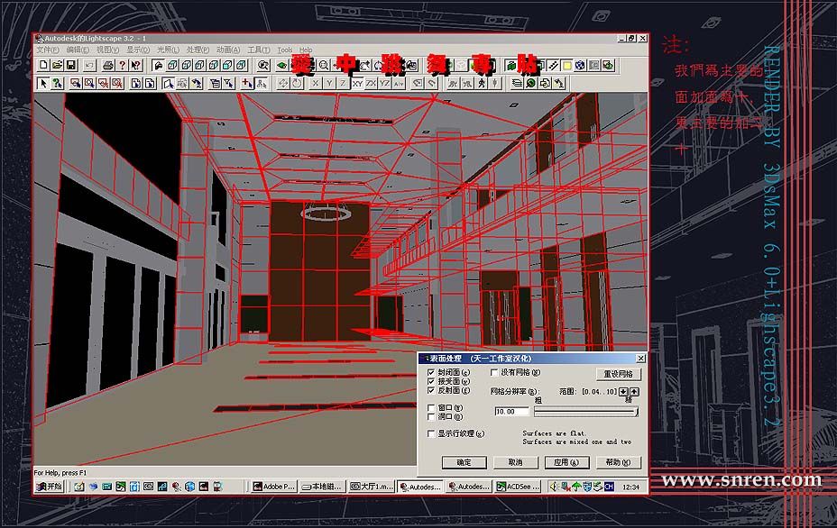Click the red plus move icon in second toolbar

pos(247,83)
